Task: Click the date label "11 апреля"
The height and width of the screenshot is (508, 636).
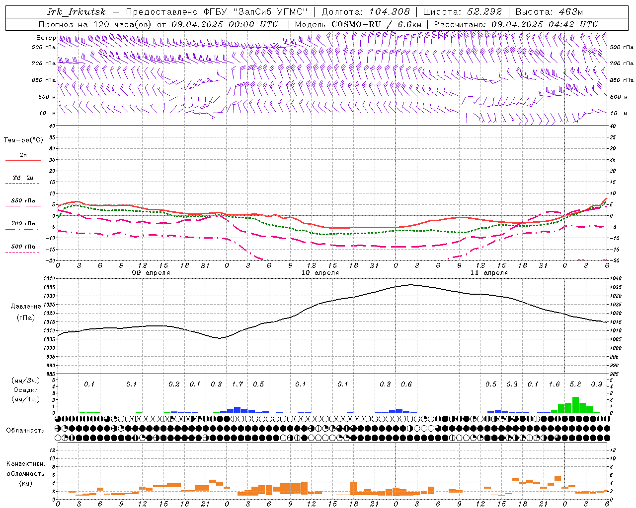Action: click(489, 273)
